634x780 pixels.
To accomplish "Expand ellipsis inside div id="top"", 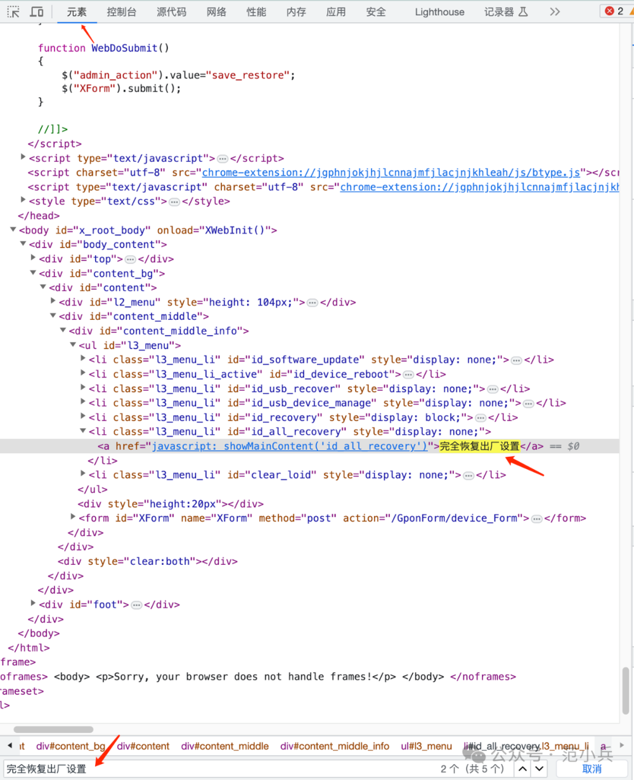I will coord(130,259).
